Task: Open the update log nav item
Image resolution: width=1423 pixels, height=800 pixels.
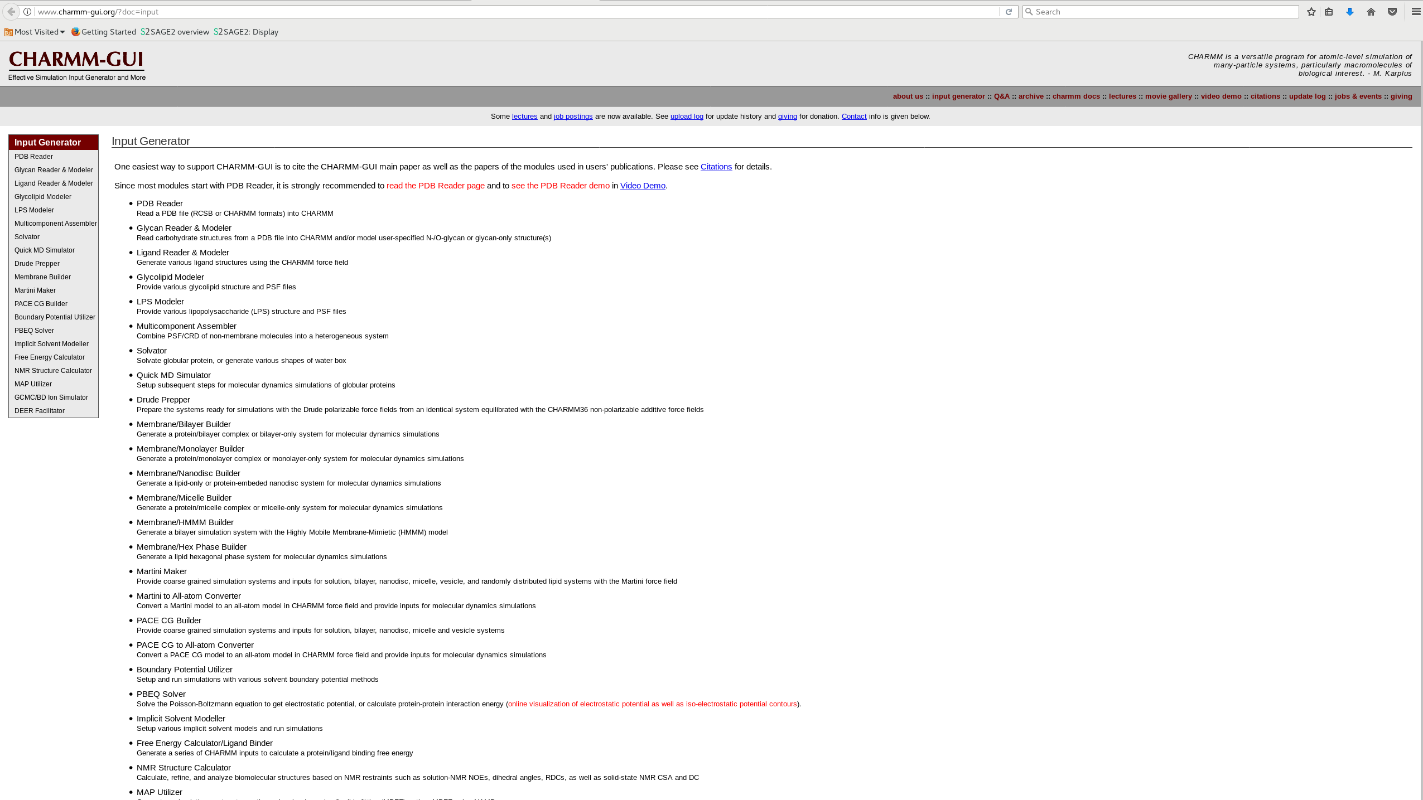Action: click(1307, 96)
